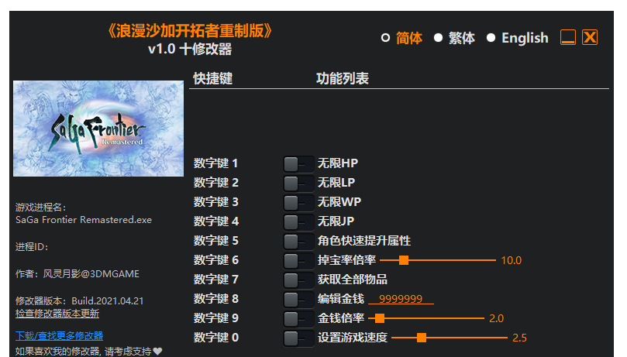This screenshot has width=627, height=357.
Task: Click the 2.5 game speed value
Action: point(519,338)
